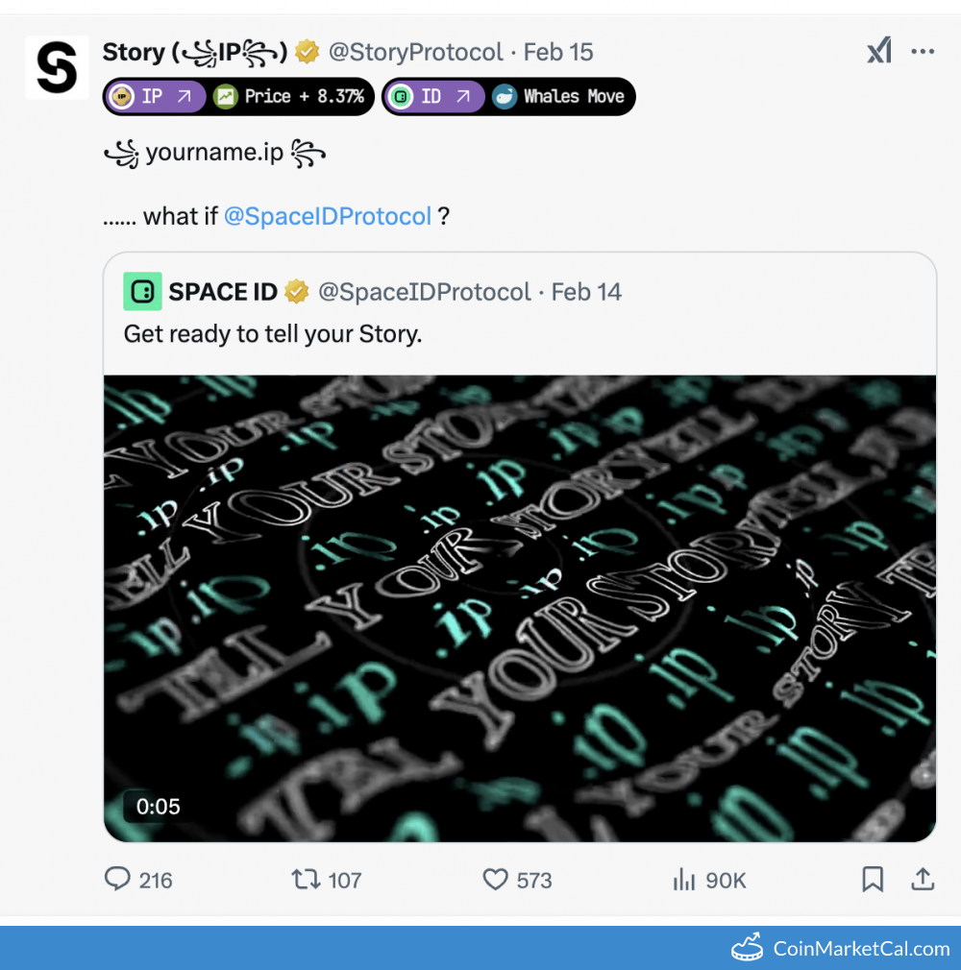Click the Story profile avatar logo
961x970 pixels.
click(57, 67)
